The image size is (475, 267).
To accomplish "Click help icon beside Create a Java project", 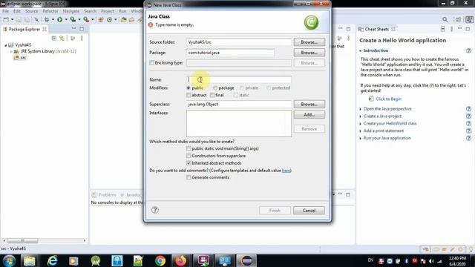I will 468,116.
